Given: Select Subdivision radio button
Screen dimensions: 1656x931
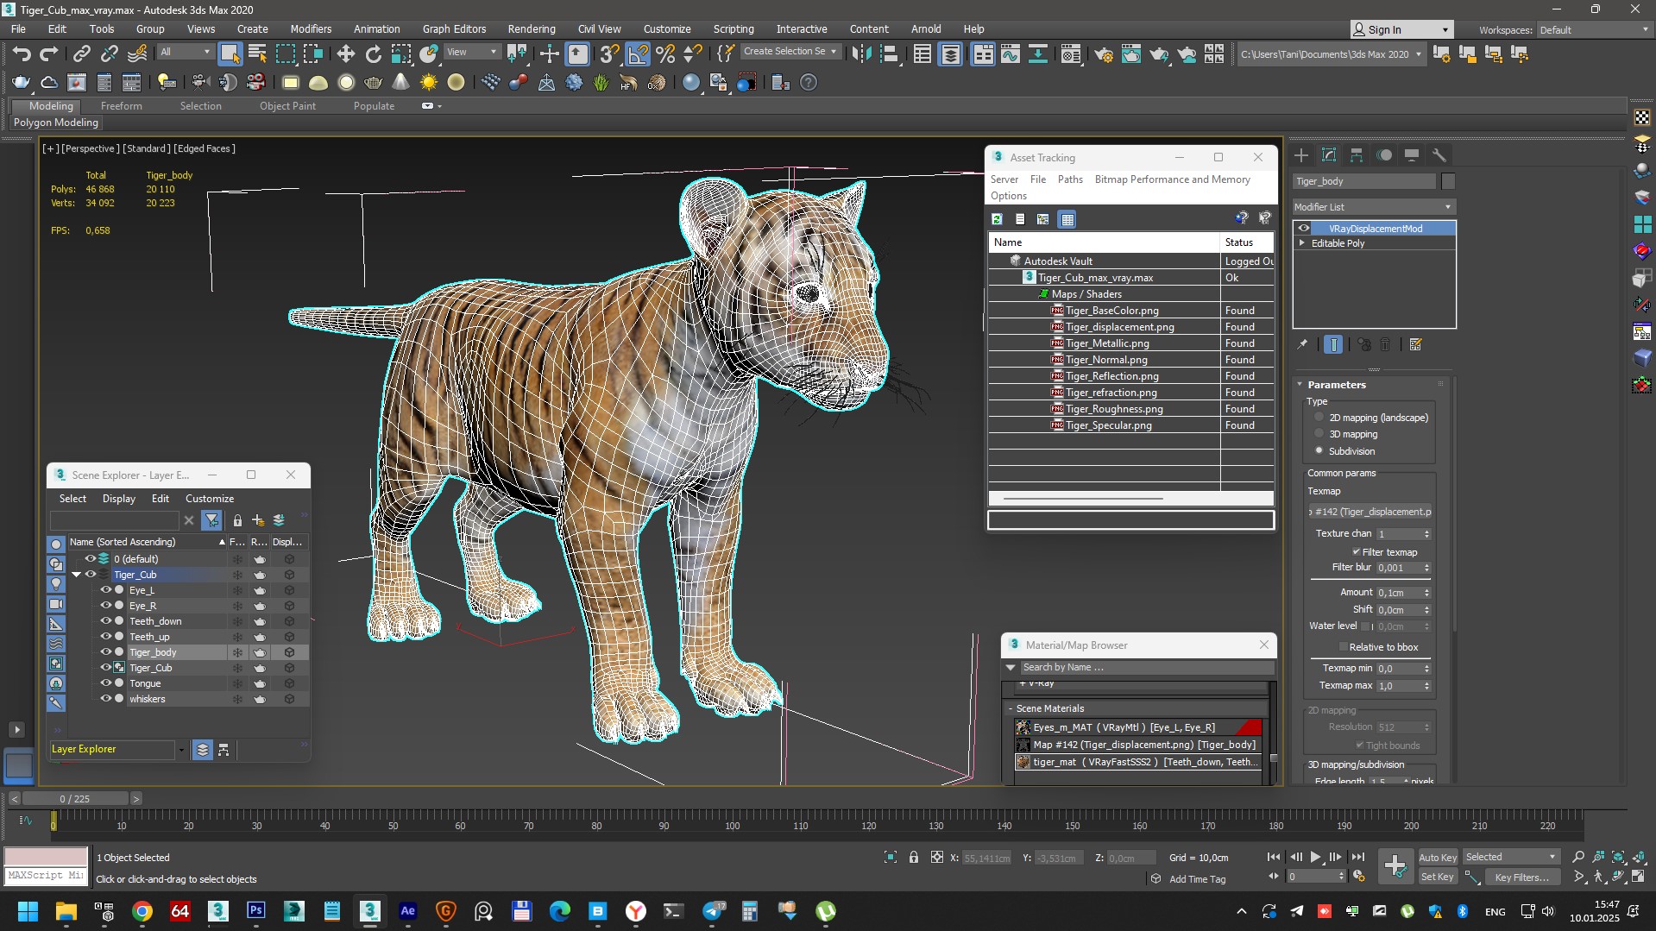Looking at the screenshot, I should pos(1319,450).
